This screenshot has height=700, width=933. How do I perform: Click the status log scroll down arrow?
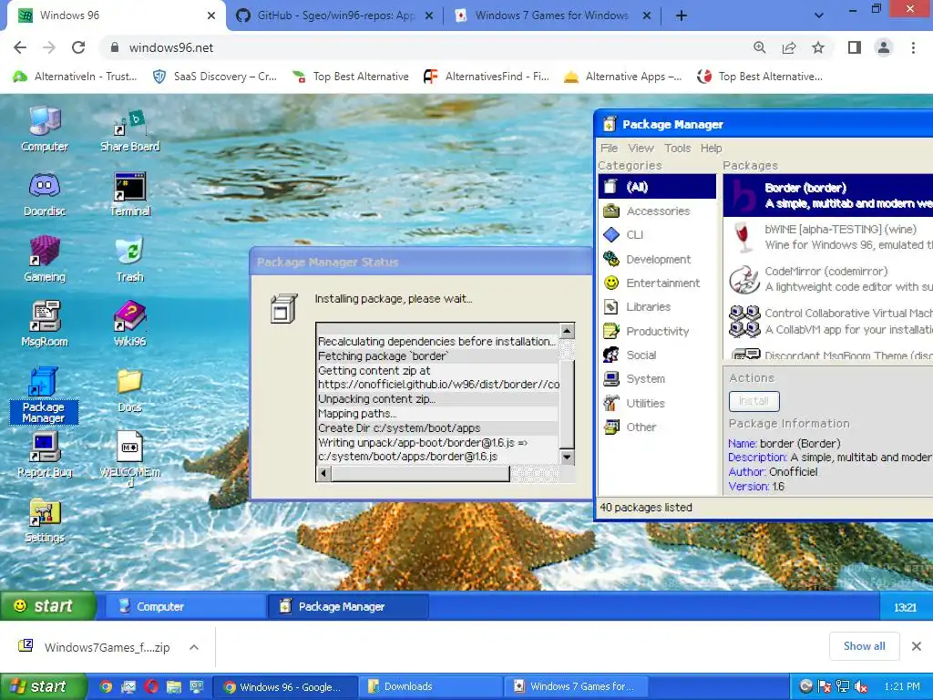click(567, 458)
